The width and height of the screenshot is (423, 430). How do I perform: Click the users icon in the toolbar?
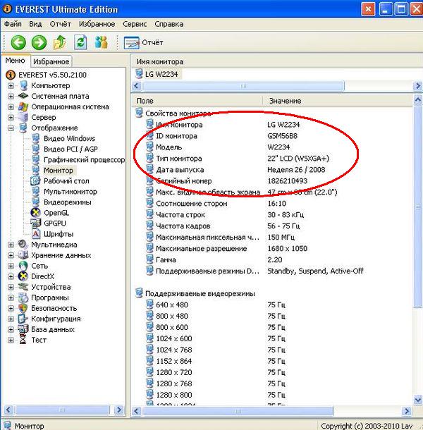101,42
